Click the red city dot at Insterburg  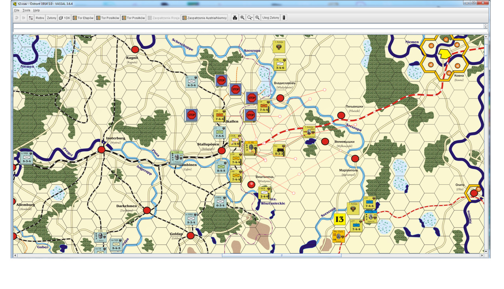102,150
